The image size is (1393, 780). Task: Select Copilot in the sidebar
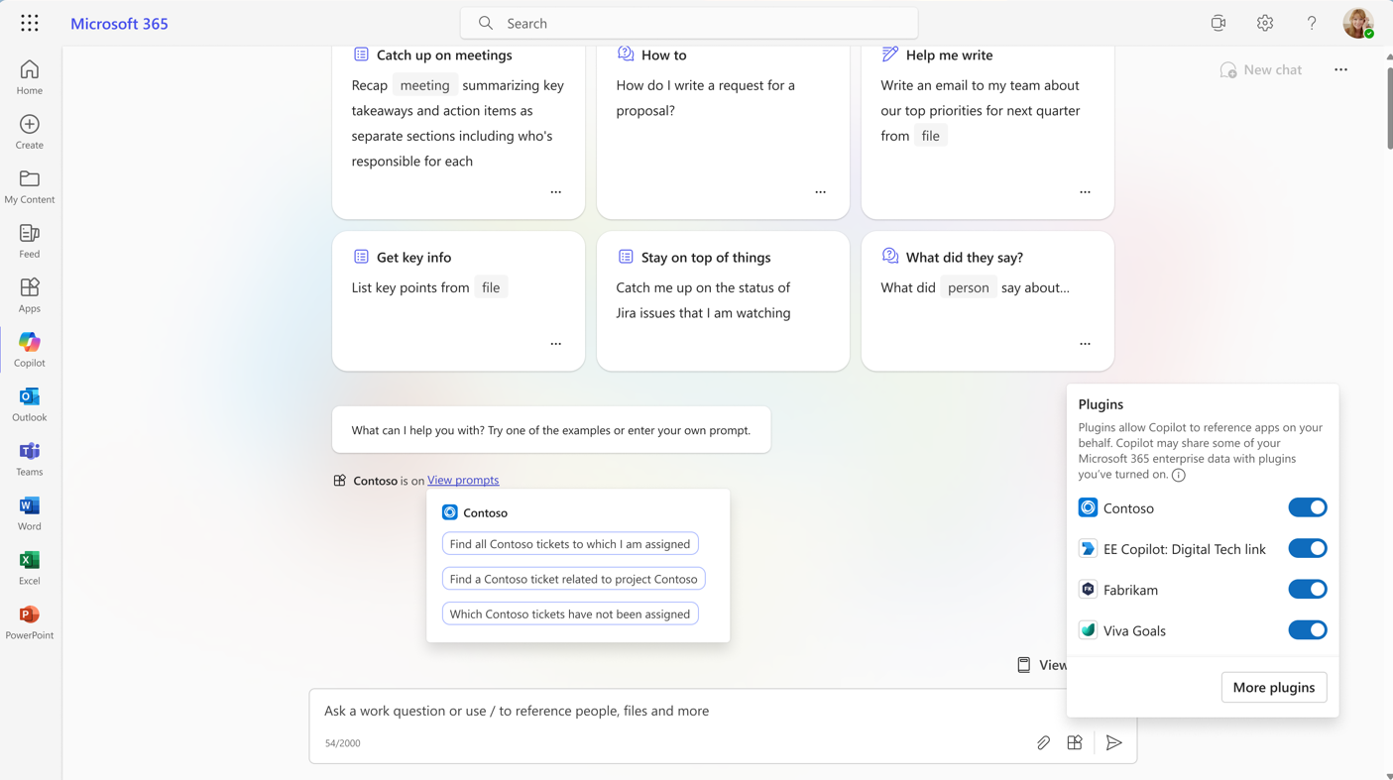pos(30,350)
